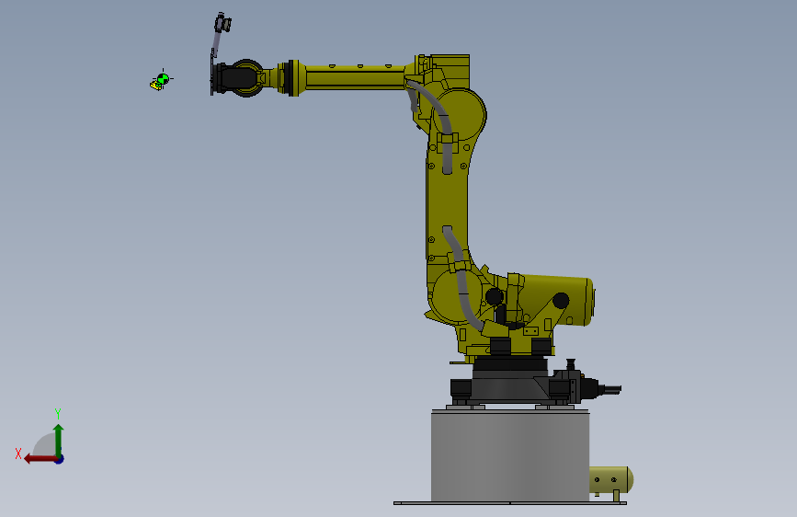Select the camera mounted above the robot wrist
This screenshot has height=517, width=797.
222,23
